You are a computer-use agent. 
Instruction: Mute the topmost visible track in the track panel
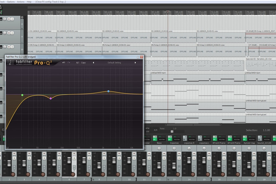click(9, 19)
